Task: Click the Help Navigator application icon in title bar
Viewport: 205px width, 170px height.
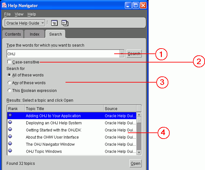Action: [4, 6]
